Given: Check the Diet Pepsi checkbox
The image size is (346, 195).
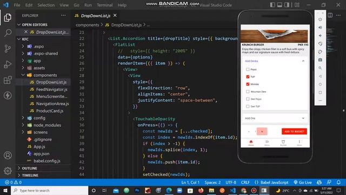Looking at the screenshot, I should click(248, 99).
